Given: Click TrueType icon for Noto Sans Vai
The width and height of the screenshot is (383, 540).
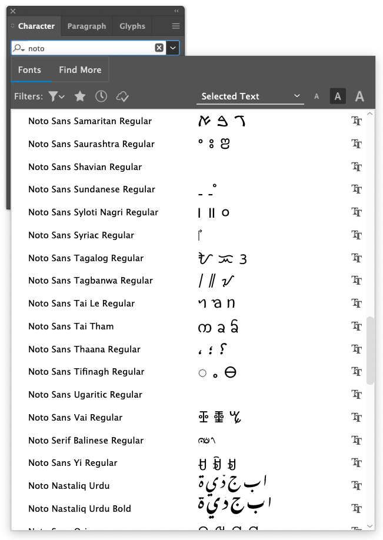Looking at the screenshot, I should pos(357,417).
